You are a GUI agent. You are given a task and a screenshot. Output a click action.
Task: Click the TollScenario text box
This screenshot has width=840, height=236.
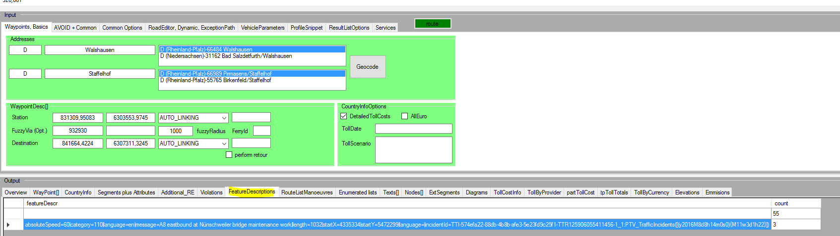pyautogui.click(x=413, y=149)
